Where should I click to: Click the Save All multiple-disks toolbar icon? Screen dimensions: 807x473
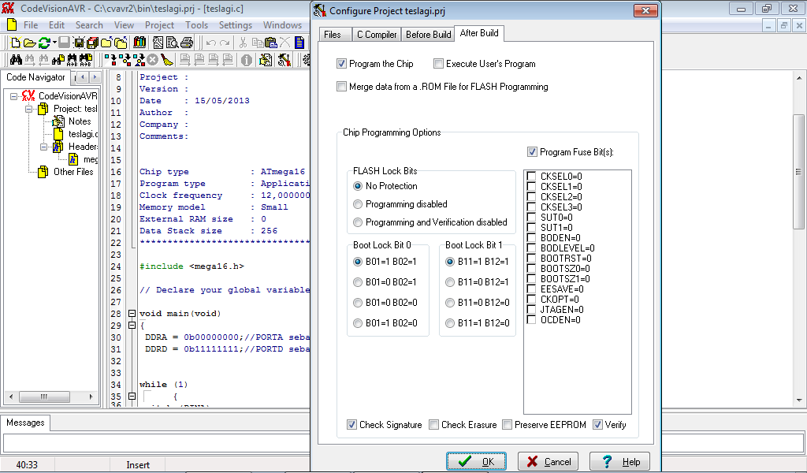[x=93, y=43]
